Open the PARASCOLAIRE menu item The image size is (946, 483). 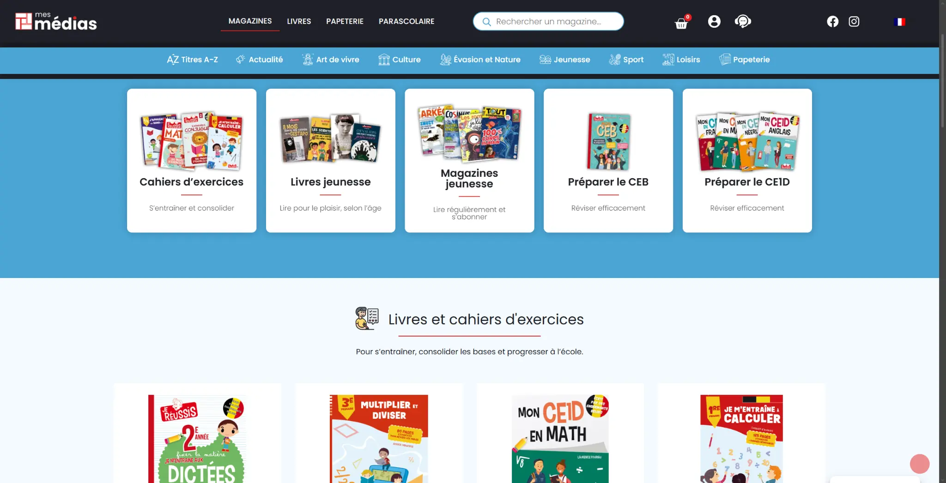406,21
